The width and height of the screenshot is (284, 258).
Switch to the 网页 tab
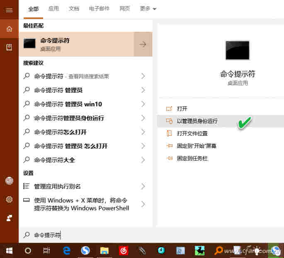click(125, 9)
